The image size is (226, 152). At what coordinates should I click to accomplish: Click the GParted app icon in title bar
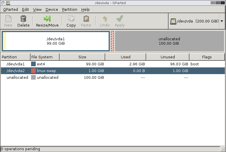tap(8, 3)
